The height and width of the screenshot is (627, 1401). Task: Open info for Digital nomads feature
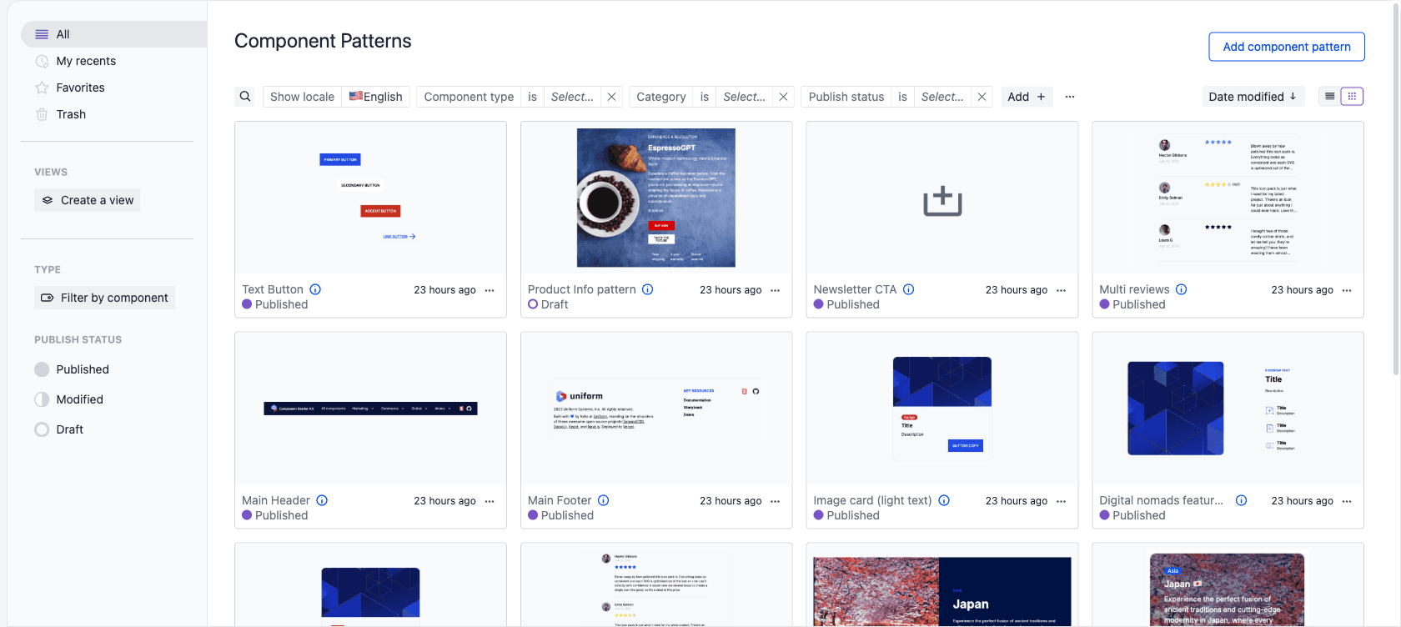coord(1241,500)
